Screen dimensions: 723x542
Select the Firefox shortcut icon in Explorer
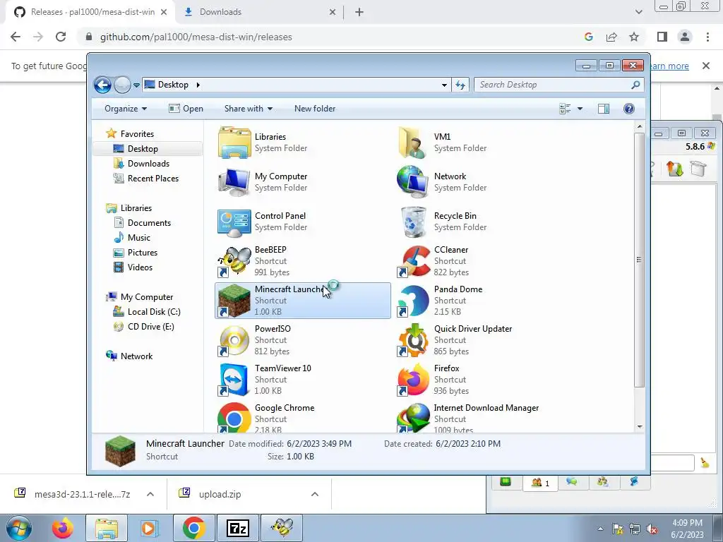pyautogui.click(x=414, y=380)
